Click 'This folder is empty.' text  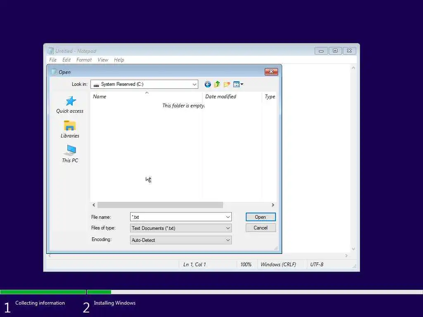tap(184, 106)
